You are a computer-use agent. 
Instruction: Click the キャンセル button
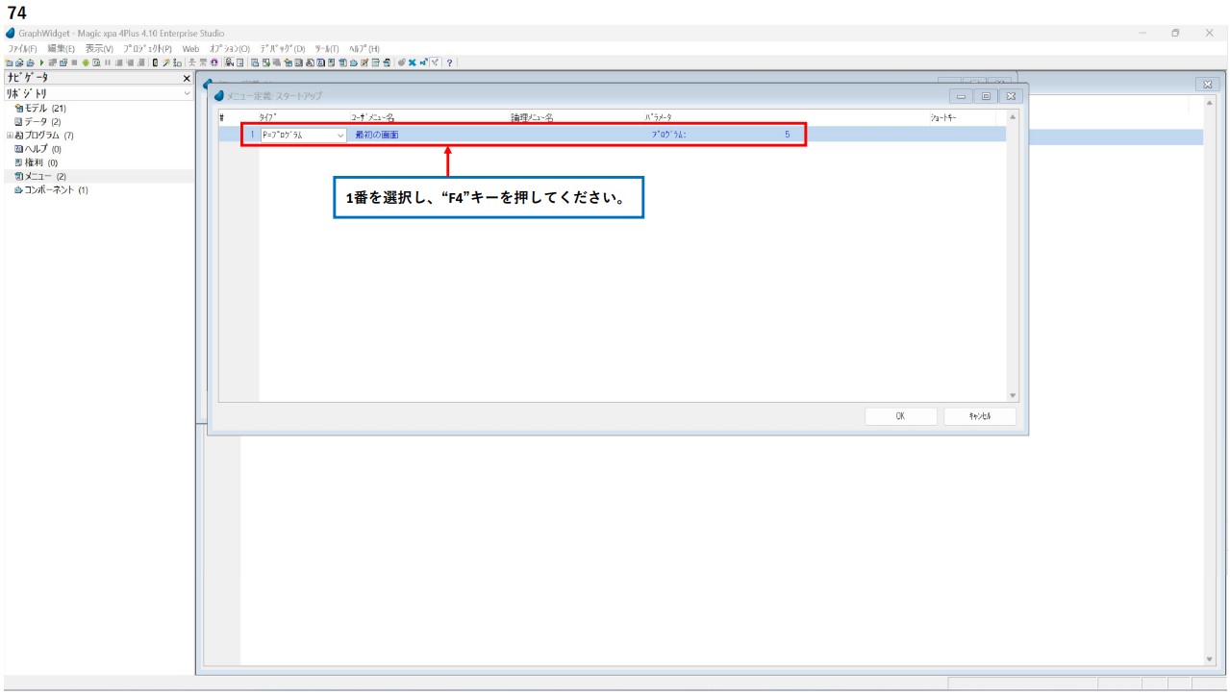coord(979,416)
